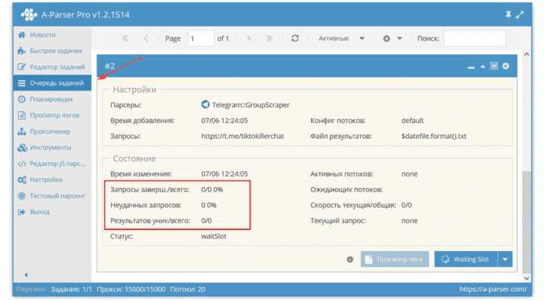Image resolution: width=551 pixels, height=301 pixels.
Task: Click the scrollbar down arrow
Action: 526,278
